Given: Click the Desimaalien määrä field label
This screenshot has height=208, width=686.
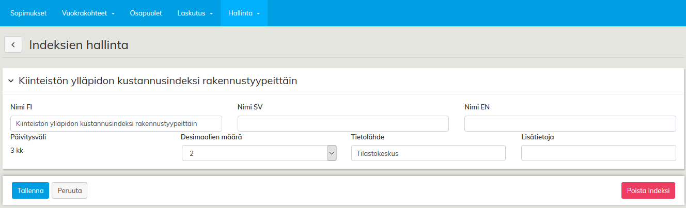Looking at the screenshot, I should click(x=211, y=137).
